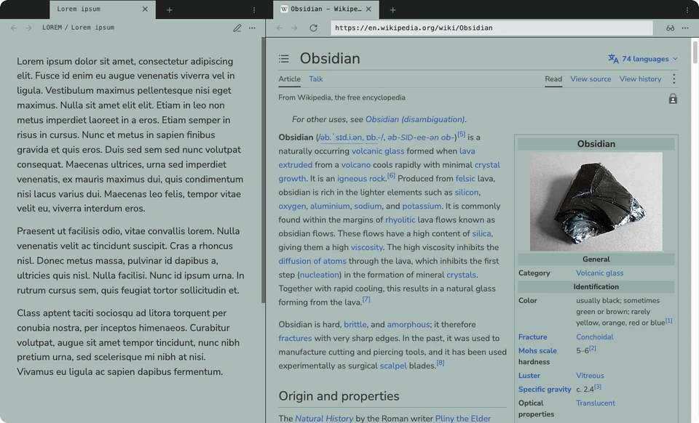699x423 pixels.
Task: Open new tab in right pane
Action: [x=392, y=9]
